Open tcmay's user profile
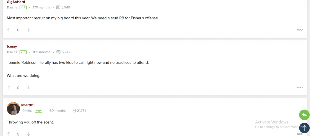Screen dimensions: 310x136 (12, 46)
